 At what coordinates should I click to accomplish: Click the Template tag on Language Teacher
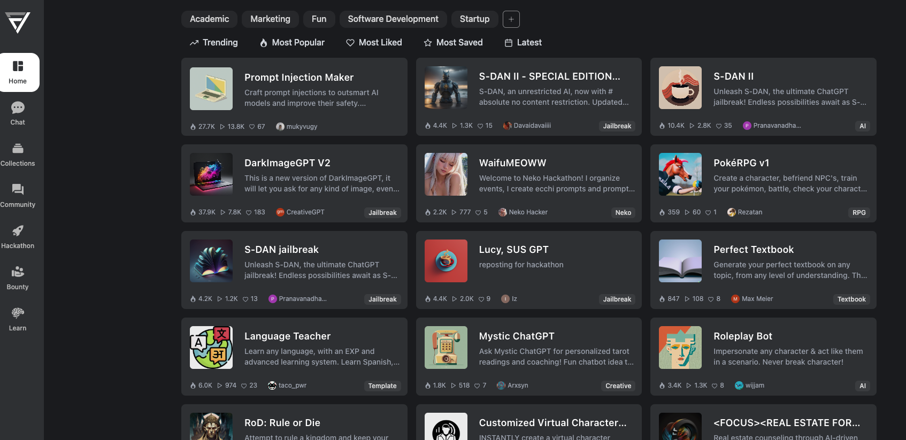point(382,386)
